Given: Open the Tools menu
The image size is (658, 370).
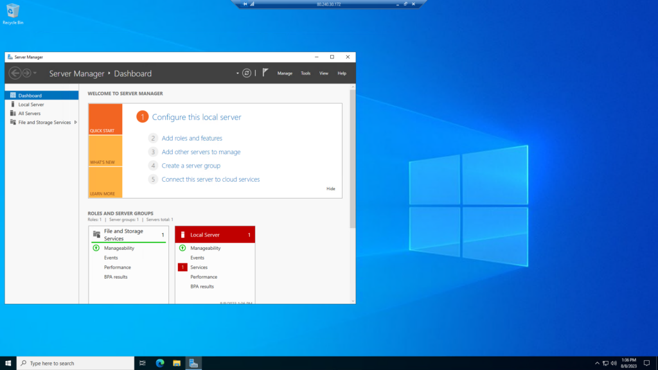Looking at the screenshot, I should 305,73.
